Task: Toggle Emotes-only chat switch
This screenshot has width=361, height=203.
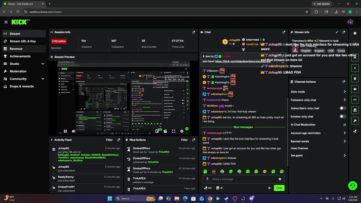Action: [343, 116]
